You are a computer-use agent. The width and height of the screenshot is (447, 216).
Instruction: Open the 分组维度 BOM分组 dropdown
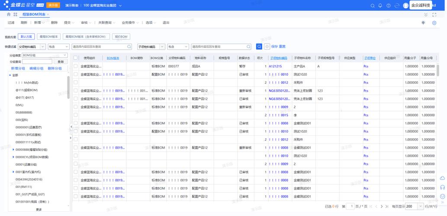(x=45, y=55)
